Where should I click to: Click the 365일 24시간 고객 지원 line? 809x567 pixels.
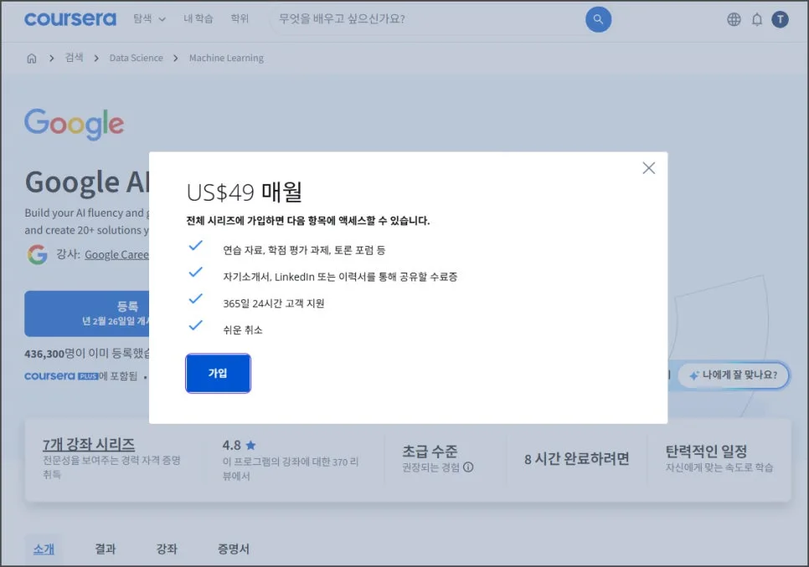click(x=274, y=304)
